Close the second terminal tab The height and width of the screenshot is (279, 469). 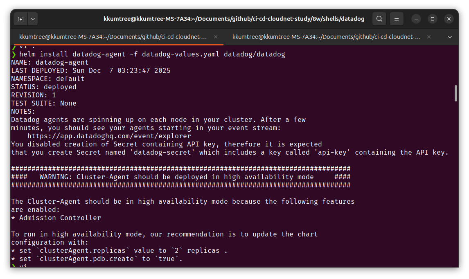[x=429, y=37]
